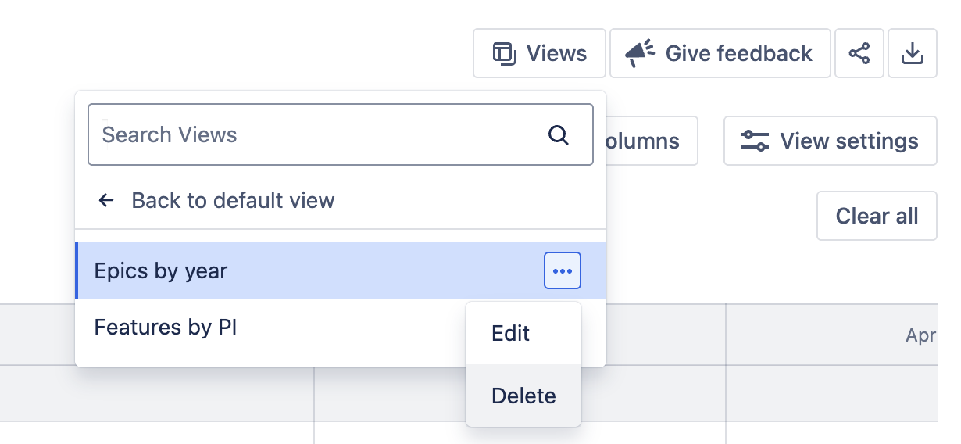
Task: Open the three-dot menu for Epics by year
Action: pyautogui.click(x=563, y=271)
